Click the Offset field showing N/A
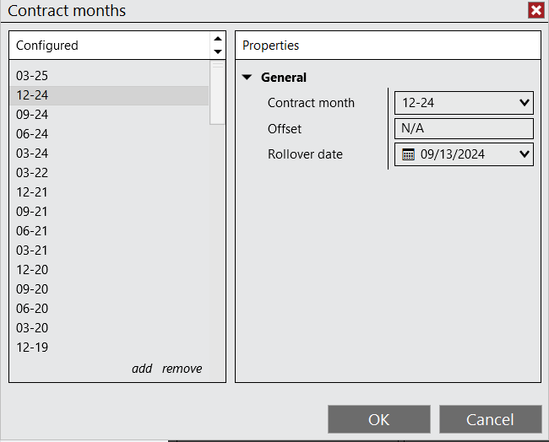This screenshot has width=549, height=442. click(464, 128)
